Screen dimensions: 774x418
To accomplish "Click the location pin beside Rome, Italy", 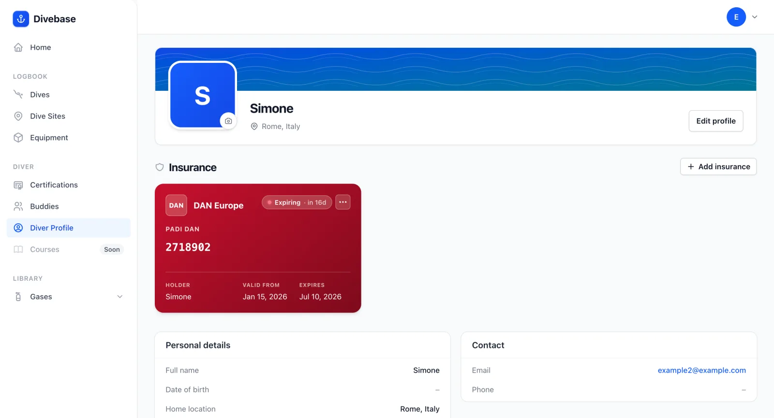I will point(254,127).
